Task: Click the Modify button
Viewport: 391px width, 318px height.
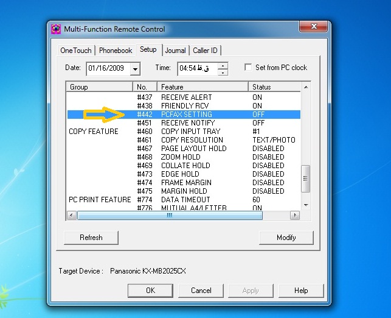Action: pos(286,237)
